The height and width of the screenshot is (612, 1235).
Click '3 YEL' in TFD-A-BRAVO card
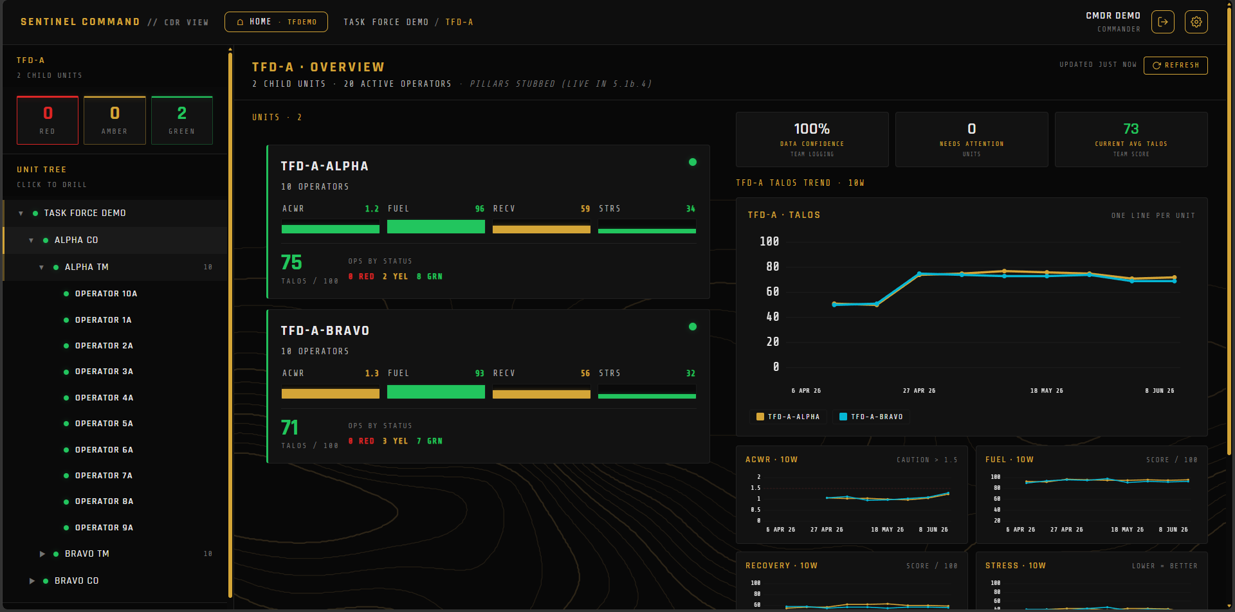coord(395,441)
